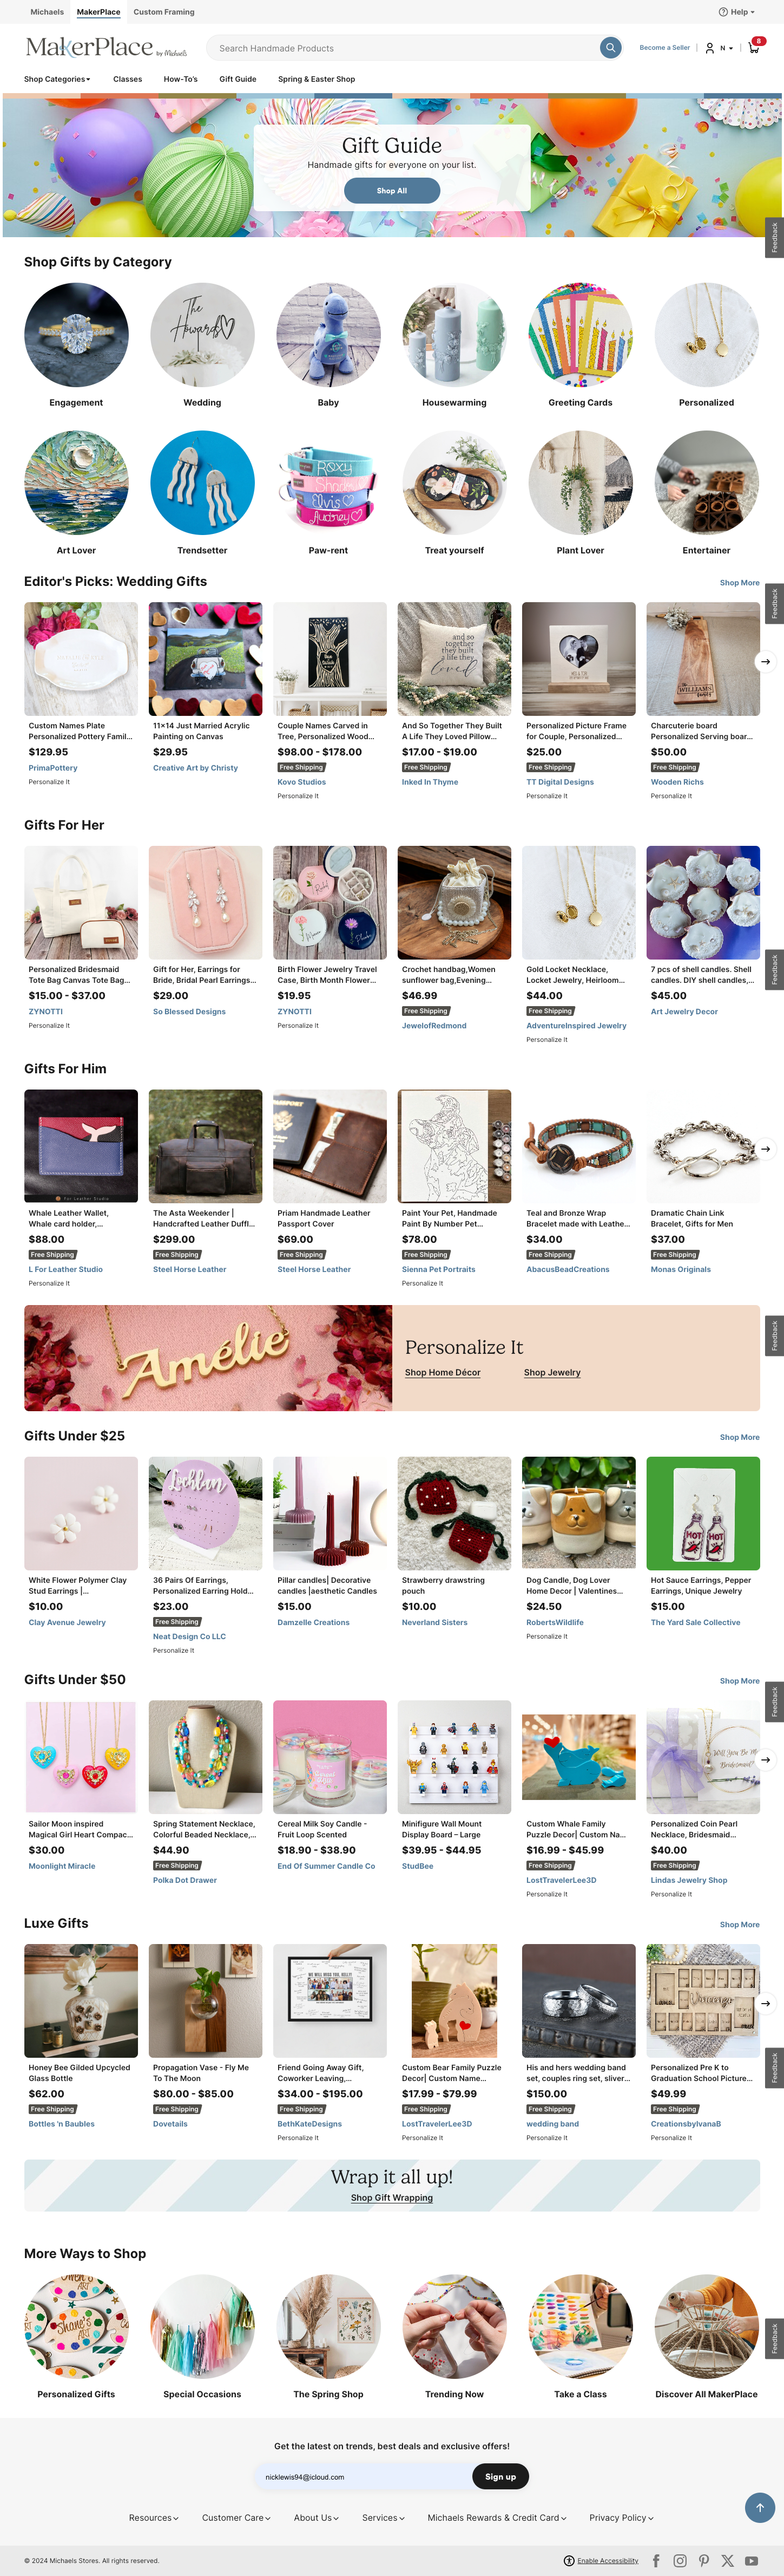The width and height of the screenshot is (784, 2576).
Task: Expand the Shop Categories dropdown
Action: (x=57, y=79)
